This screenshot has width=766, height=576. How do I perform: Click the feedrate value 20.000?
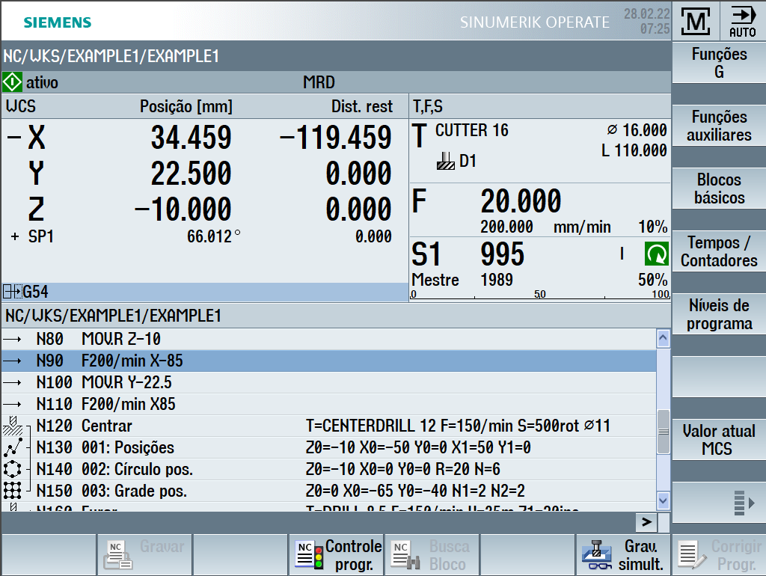pyautogui.click(x=521, y=200)
